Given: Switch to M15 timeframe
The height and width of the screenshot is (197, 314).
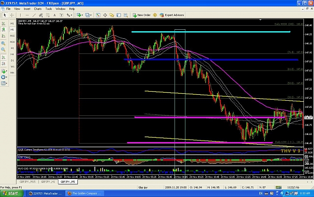Looking at the screenshot, I should (x=12, y=36).
